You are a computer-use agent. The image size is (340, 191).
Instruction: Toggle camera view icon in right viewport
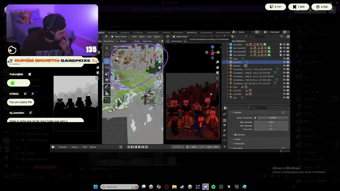218,73
